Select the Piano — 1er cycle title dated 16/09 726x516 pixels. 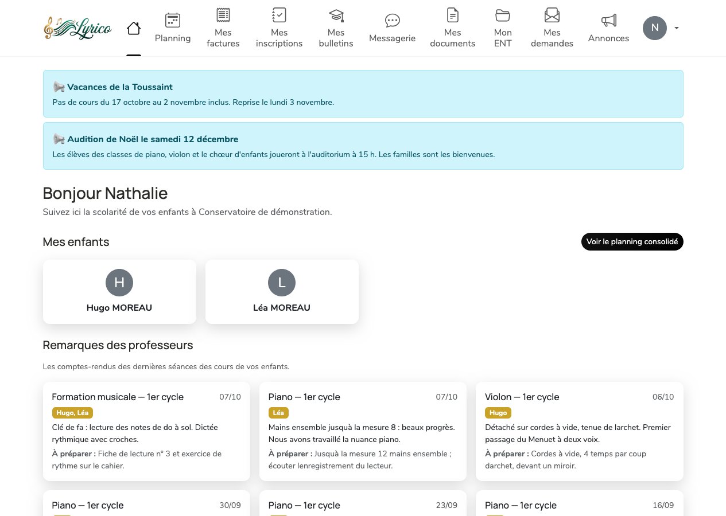pyautogui.click(x=521, y=505)
